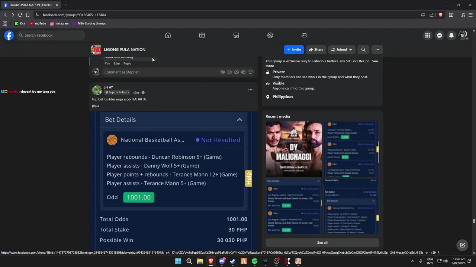This screenshot has height=267, width=476.
Task: Open emoji picker in comment box
Action: (x=229, y=72)
